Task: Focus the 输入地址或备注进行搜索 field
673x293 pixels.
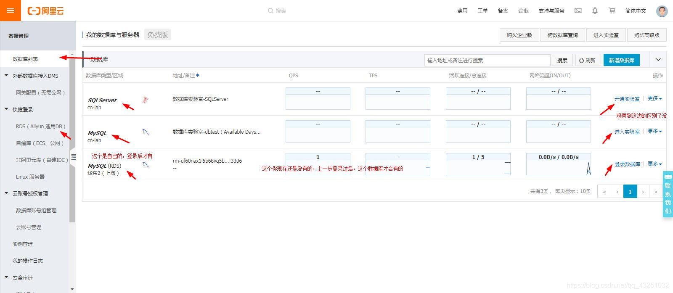Action: click(487, 60)
